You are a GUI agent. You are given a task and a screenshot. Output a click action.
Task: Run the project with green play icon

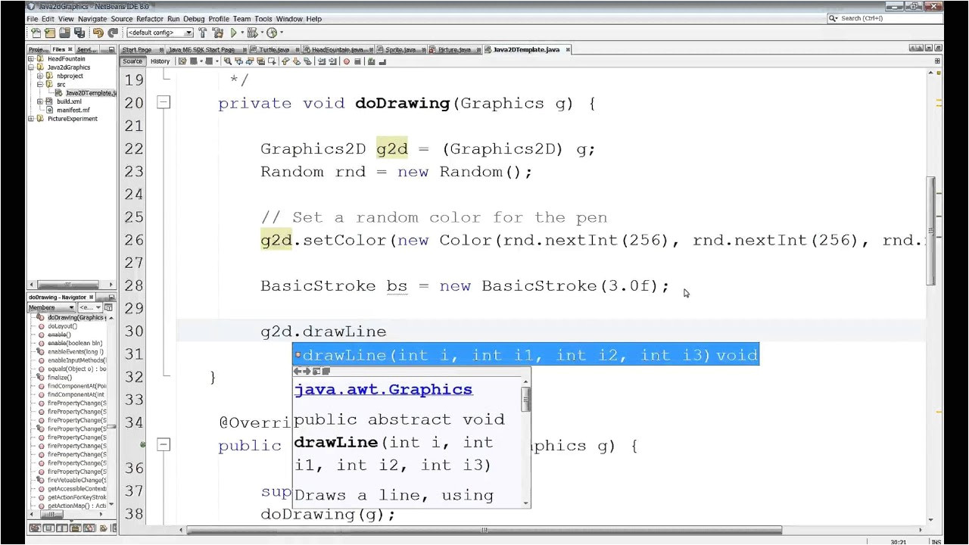[234, 33]
